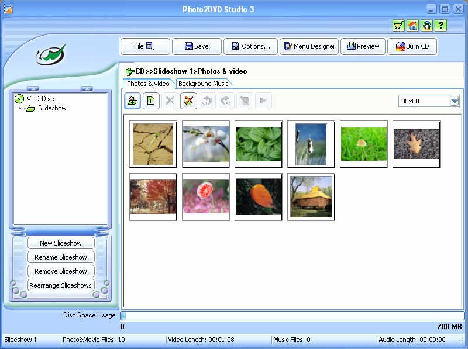
Task: Click Rearrange Slideshows button
Action: (61, 285)
